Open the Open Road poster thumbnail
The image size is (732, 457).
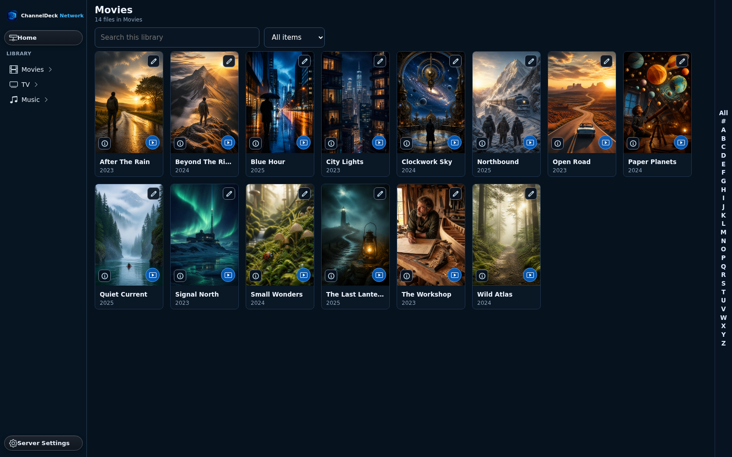coord(582,102)
